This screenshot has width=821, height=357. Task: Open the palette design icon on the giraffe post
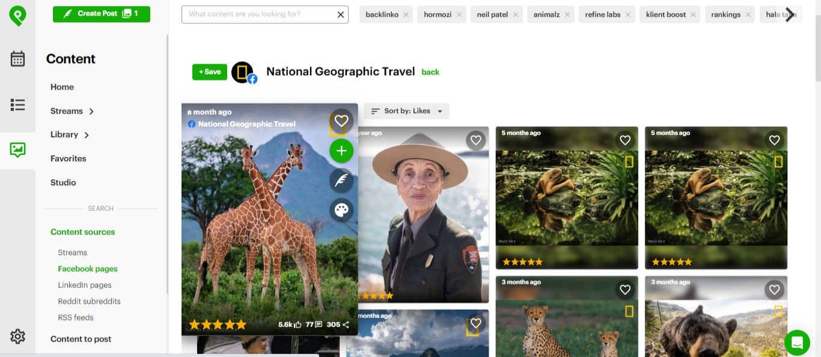click(x=341, y=210)
